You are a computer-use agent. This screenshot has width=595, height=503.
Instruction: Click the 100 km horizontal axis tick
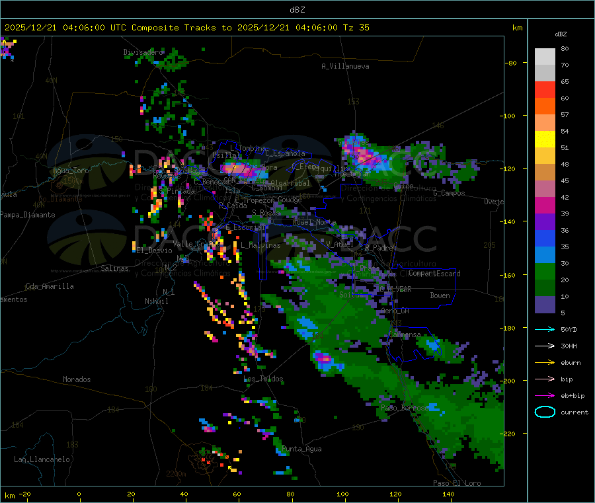[x=342, y=494]
